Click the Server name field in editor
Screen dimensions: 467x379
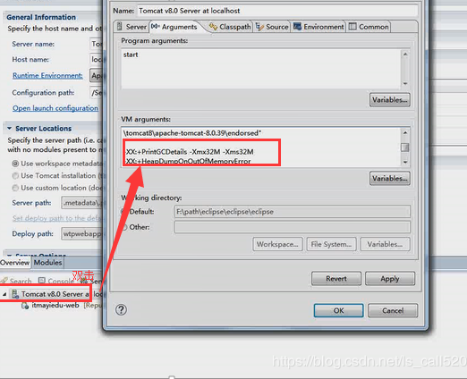tap(96, 44)
